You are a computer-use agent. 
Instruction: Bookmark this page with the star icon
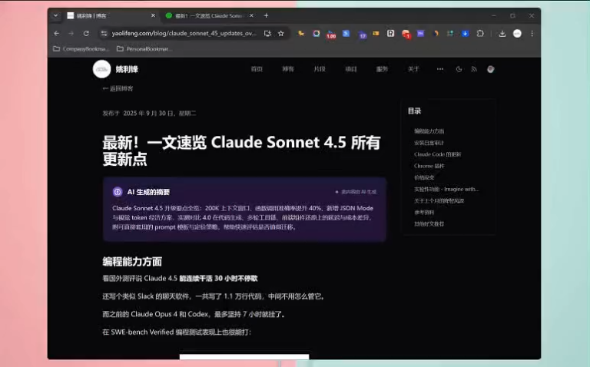click(280, 34)
